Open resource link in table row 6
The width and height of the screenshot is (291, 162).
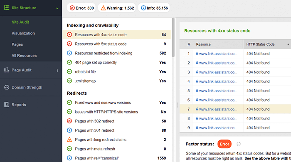click(x=218, y=100)
